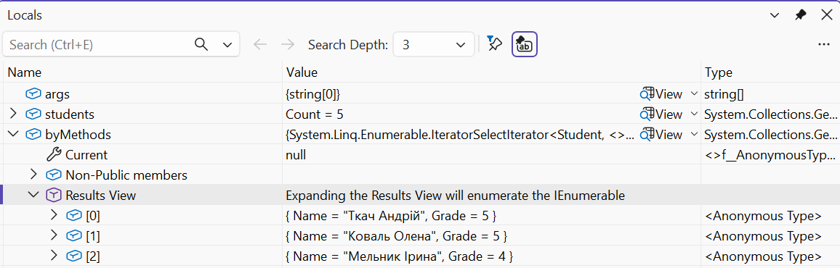Go to the previous search result arrow
Screen dimensions: 840x268
pos(260,45)
